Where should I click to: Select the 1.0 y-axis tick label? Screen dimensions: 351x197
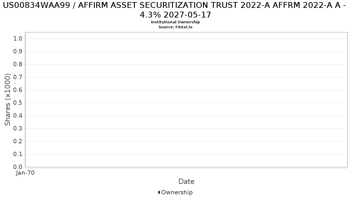tap(18, 39)
